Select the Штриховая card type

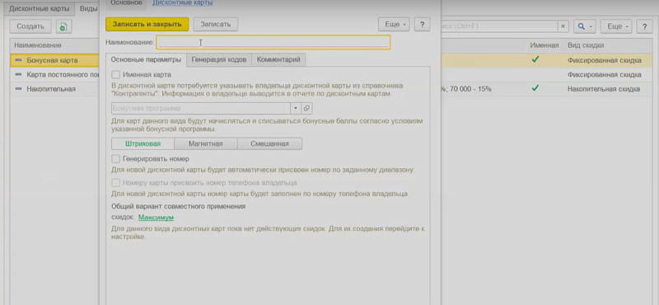[x=143, y=143]
